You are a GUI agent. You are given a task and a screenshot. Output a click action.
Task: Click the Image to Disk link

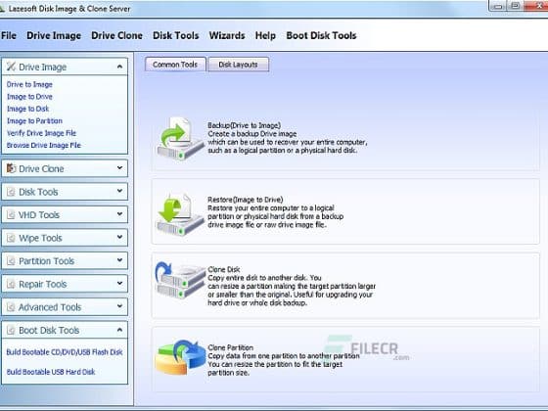tap(28, 109)
